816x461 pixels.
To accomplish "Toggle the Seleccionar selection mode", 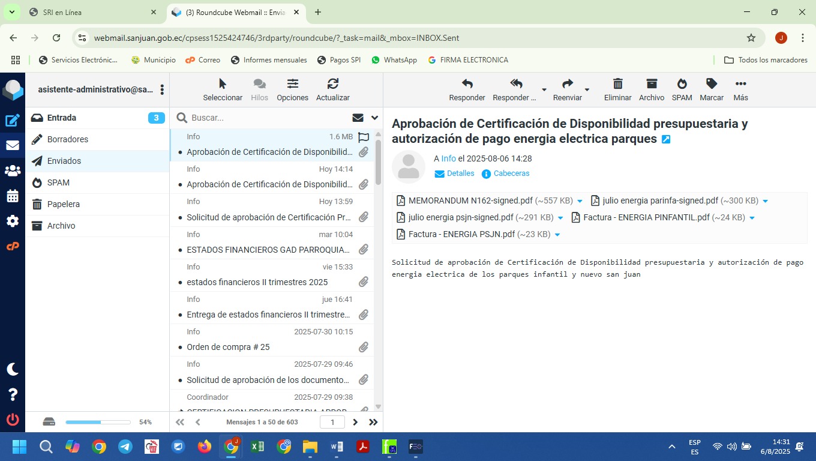I will tap(223, 89).
